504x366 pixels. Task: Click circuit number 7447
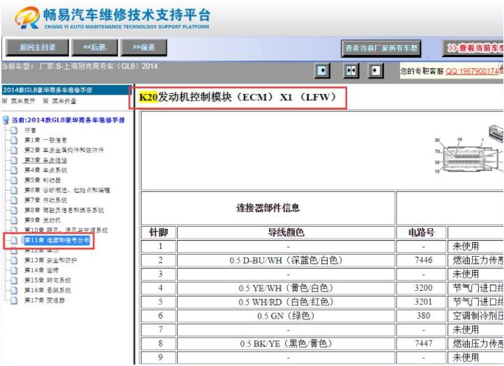pos(423,344)
